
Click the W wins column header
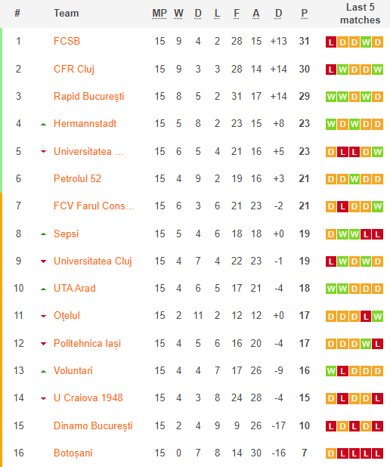click(178, 14)
